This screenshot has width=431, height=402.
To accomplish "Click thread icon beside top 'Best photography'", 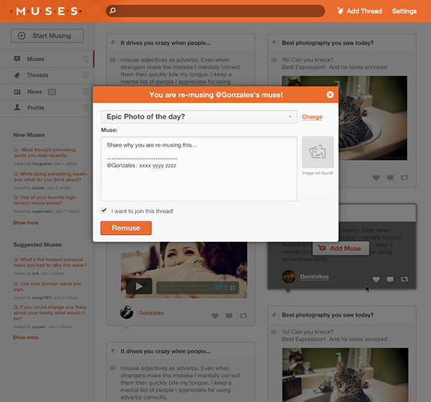I will coord(274,42).
